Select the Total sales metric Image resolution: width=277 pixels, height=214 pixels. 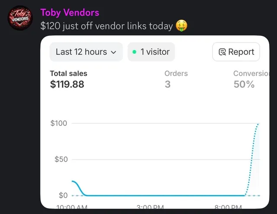69,80
